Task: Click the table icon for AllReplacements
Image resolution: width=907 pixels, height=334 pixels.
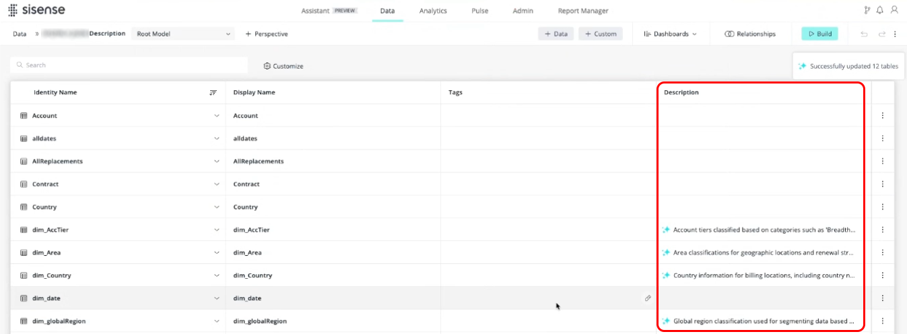Action: tap(24, 162)
